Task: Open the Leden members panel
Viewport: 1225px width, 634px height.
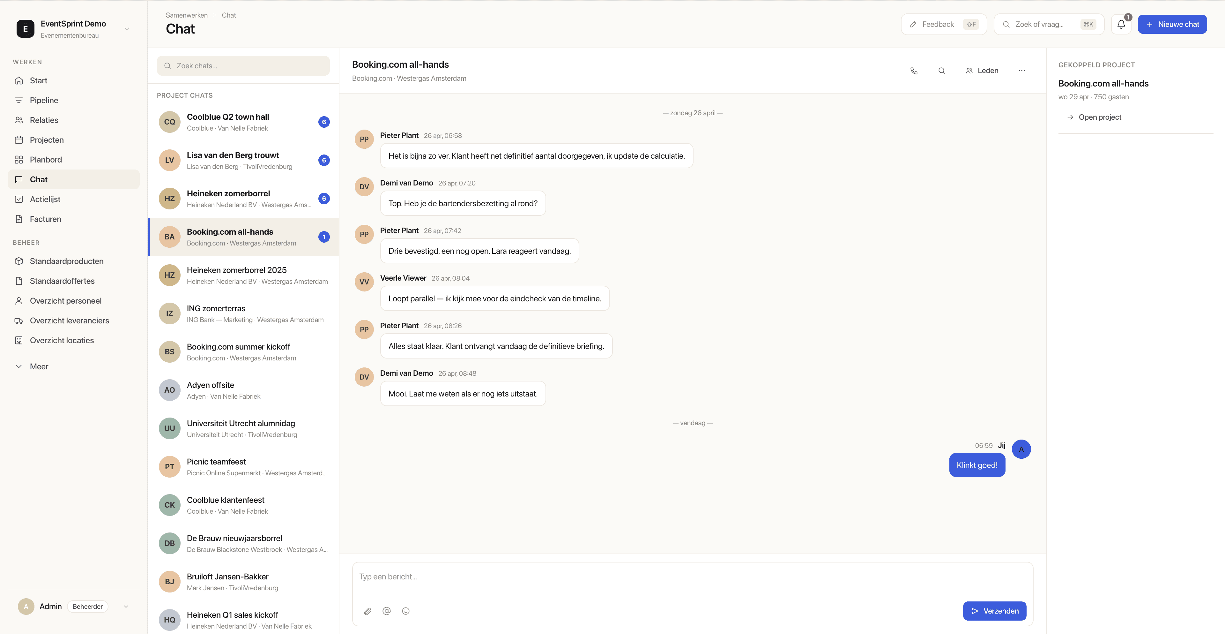Action: (x=982, y=71)
